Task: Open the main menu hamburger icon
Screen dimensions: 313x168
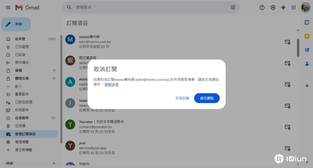Action: (x=8, y=7)
